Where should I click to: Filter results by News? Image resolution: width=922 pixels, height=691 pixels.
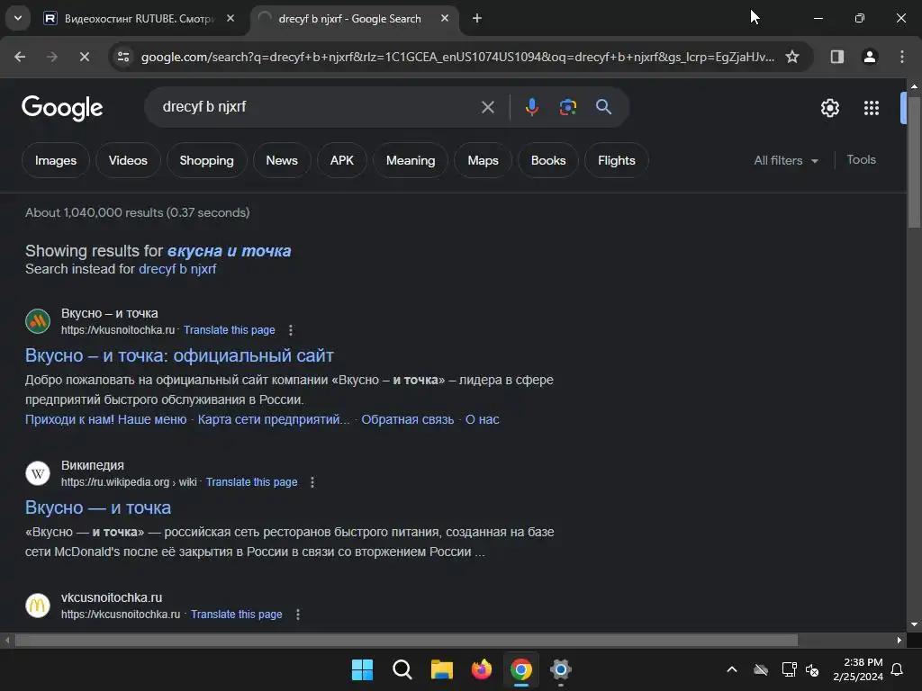282,160
